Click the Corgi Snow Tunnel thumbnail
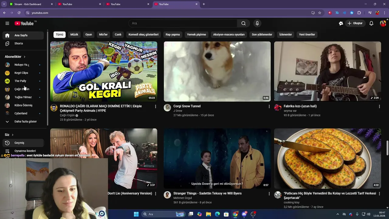 [x=217, y=71]
